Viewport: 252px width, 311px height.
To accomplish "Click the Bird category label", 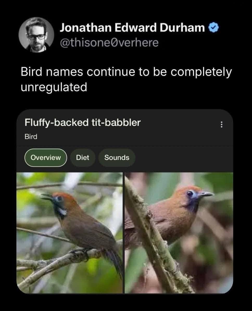I will coord(30,137).
